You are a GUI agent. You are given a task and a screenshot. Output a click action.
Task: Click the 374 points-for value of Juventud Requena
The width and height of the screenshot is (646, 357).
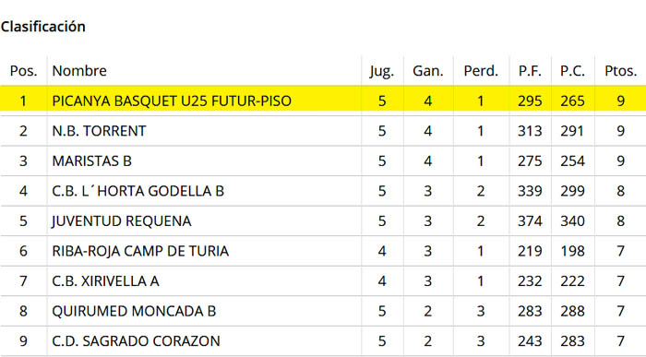click(x=530, y=221)
